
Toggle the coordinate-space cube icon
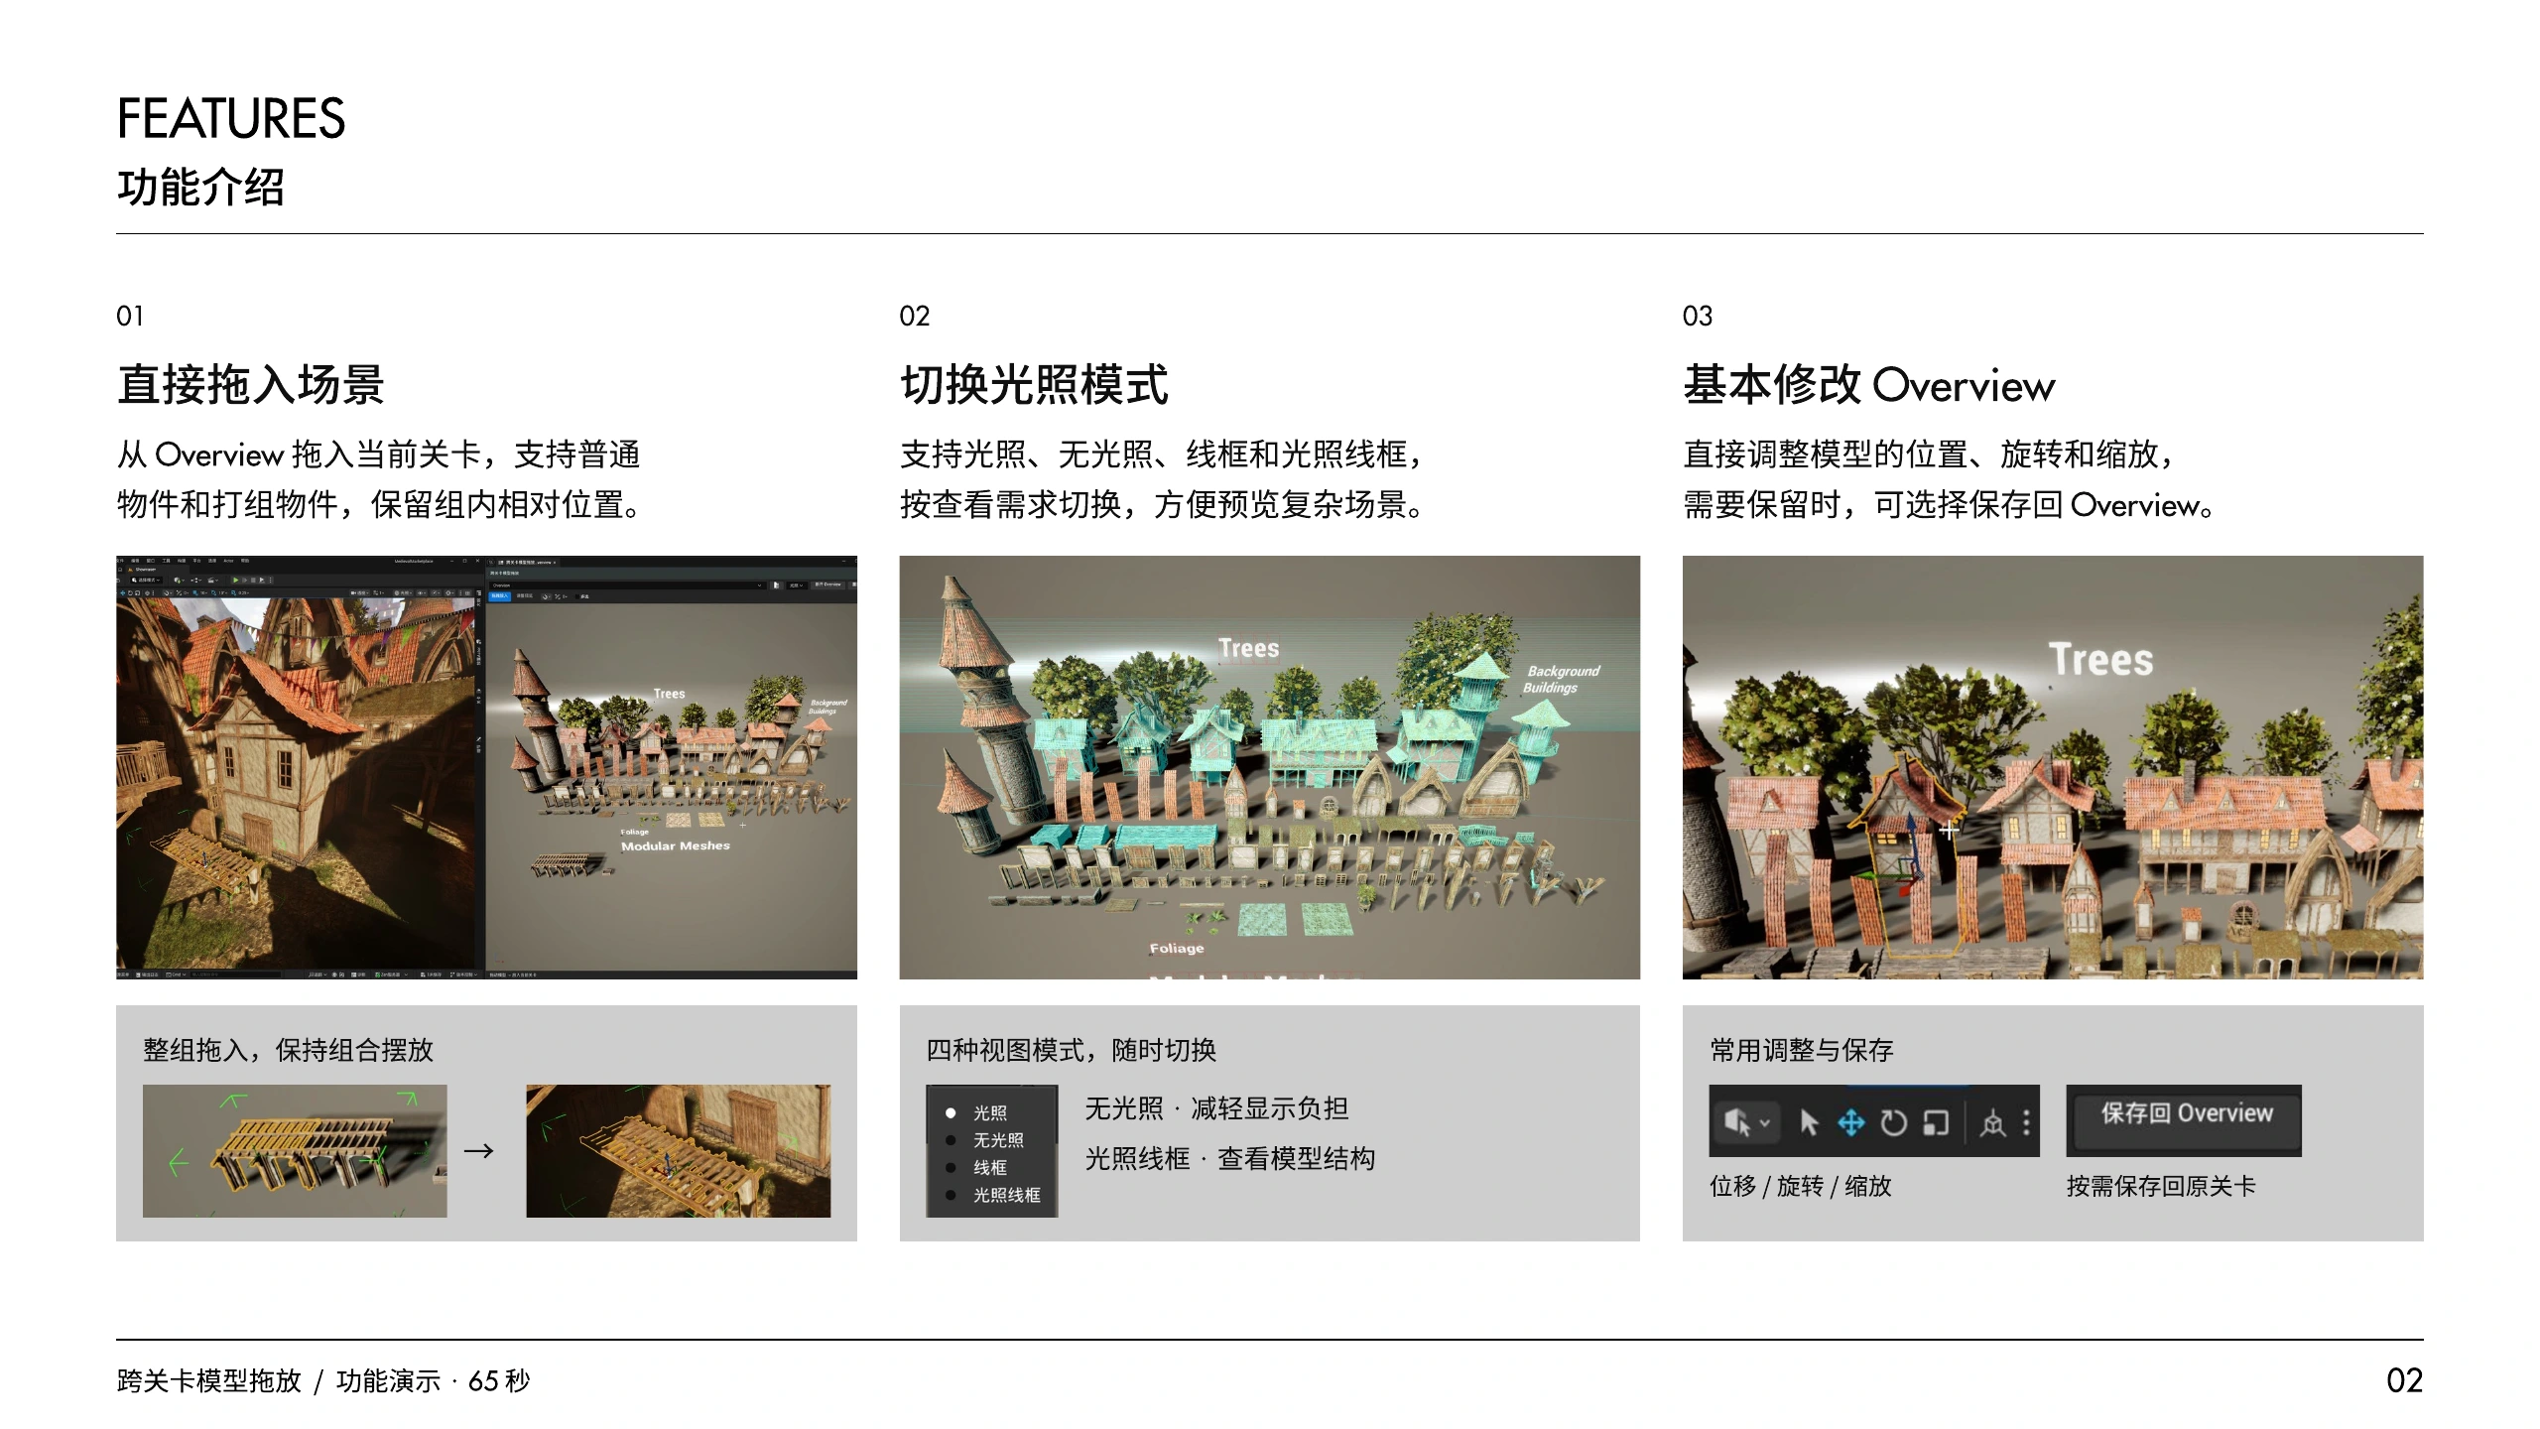tap(1991, 1123)
